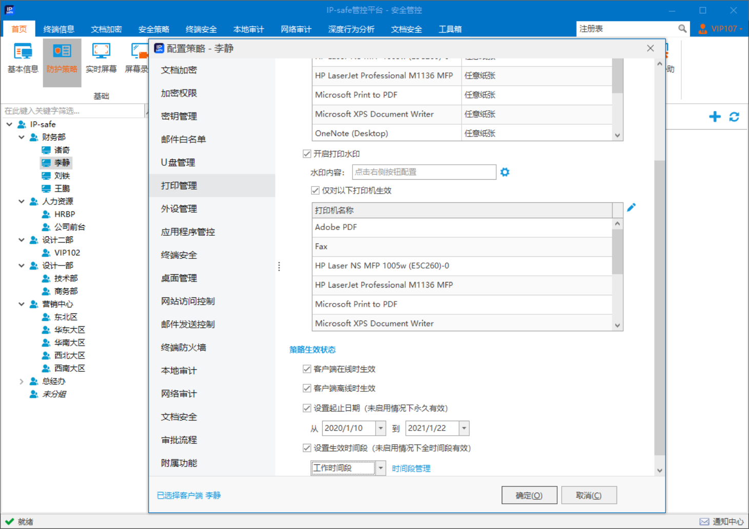Collapse the 营销中心 tree node
Viewport: 749px width, 529px height.
coord(22,304)
